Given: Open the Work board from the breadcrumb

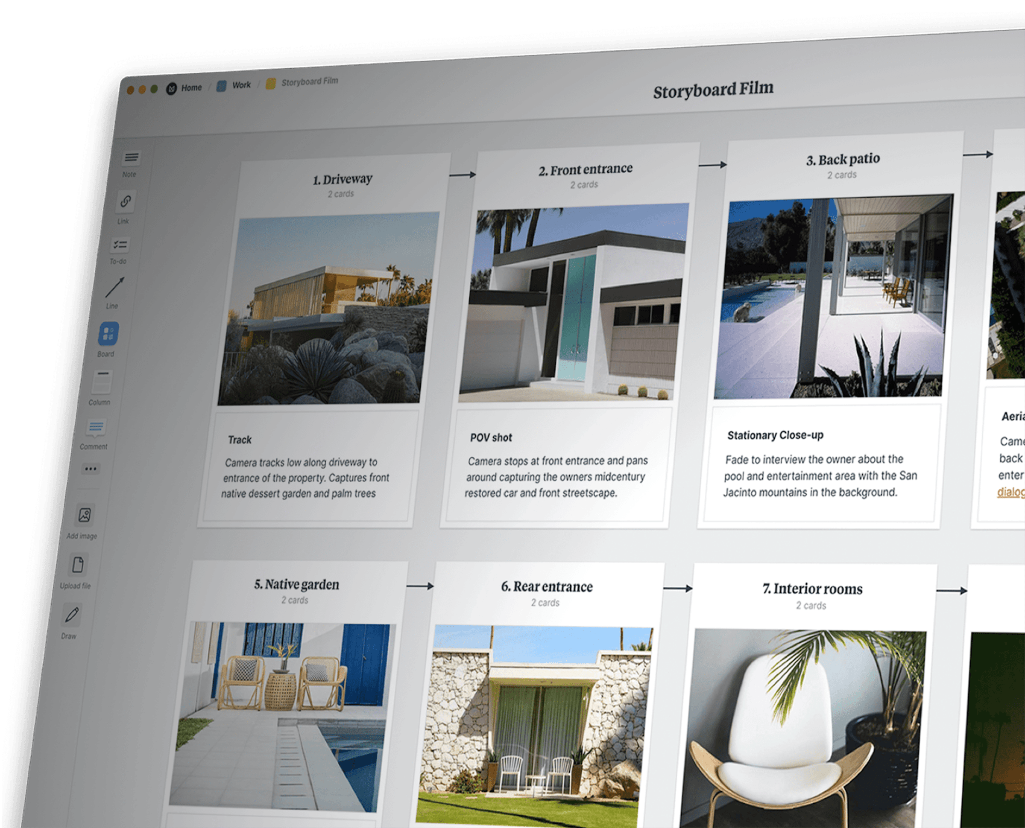Looking at the screenshot, I should (x=241, y=85).
